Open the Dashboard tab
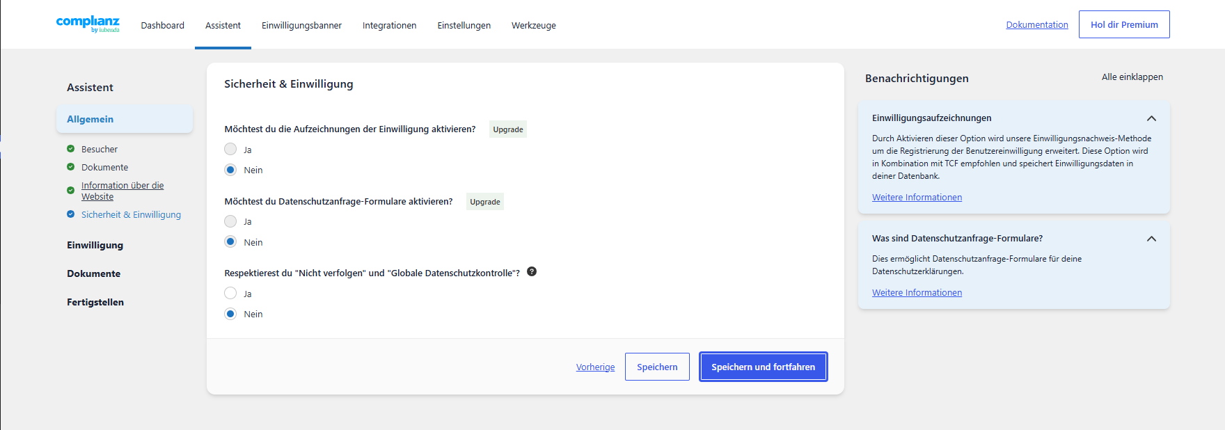This screenshot has height=430, width=1225. [163, 25]
